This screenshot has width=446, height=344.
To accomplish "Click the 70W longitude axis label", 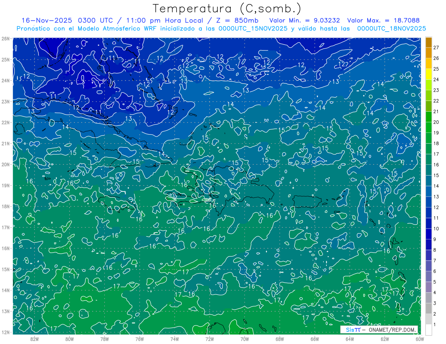I will coord(245,339).
